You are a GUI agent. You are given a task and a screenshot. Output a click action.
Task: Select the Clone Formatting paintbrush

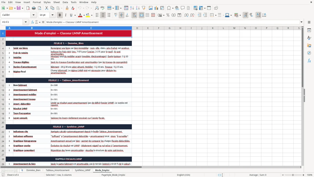pyautogui.click(x=67, y=8)
